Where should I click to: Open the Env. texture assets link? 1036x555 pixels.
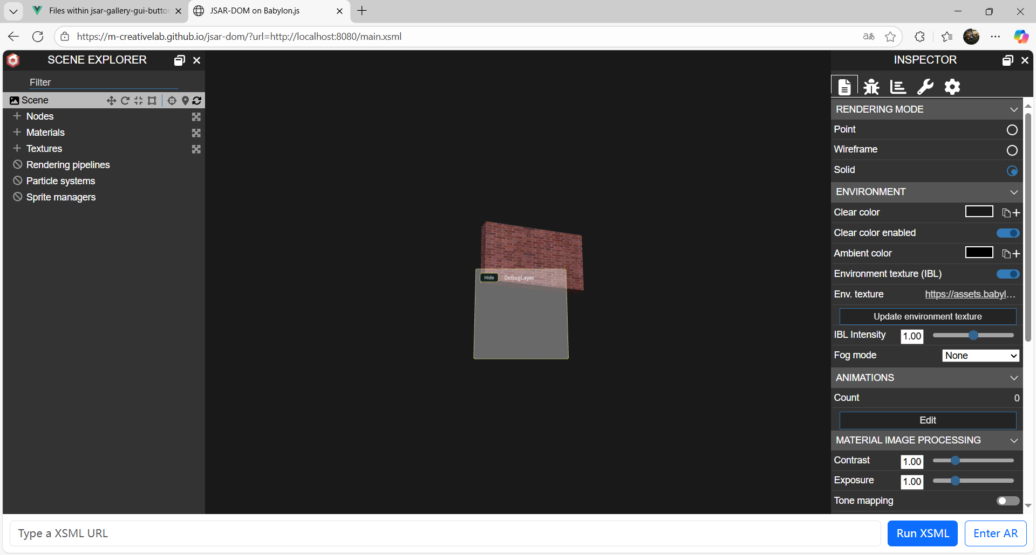point(970,294)
